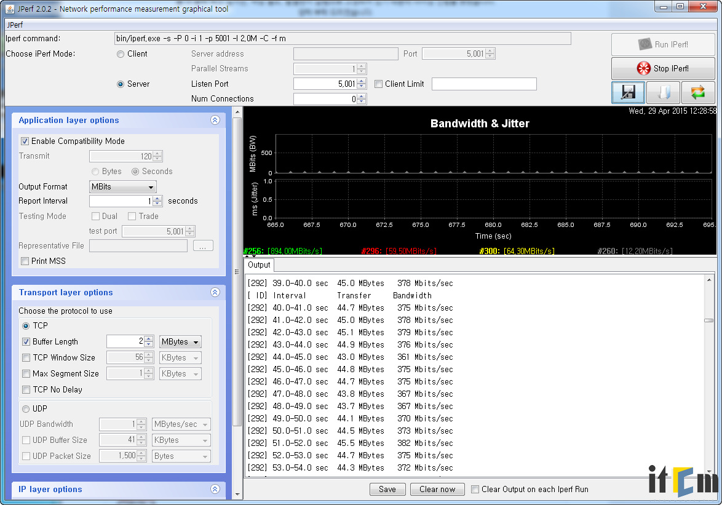
Task: Maximize the JPerf window
Action: click(x=680, y=7)
